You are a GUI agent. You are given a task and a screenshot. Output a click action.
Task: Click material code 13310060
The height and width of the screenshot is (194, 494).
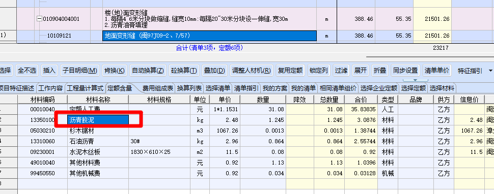(43, 141)
